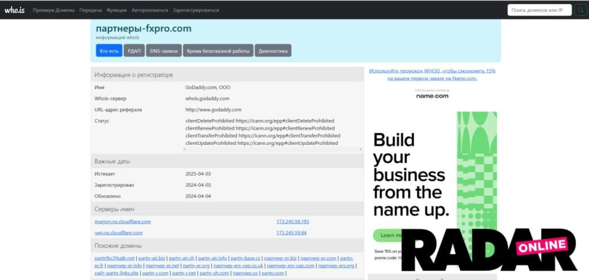Switch to the РДАП tab
The width and height of the screenshot is (589, 280).
134,51
